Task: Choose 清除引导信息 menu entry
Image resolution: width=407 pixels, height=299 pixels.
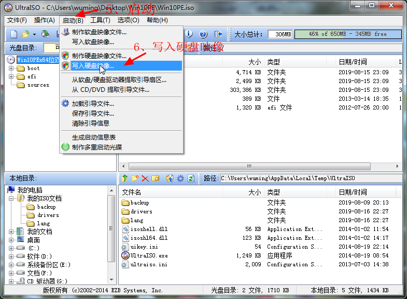Action: [121, 124]
